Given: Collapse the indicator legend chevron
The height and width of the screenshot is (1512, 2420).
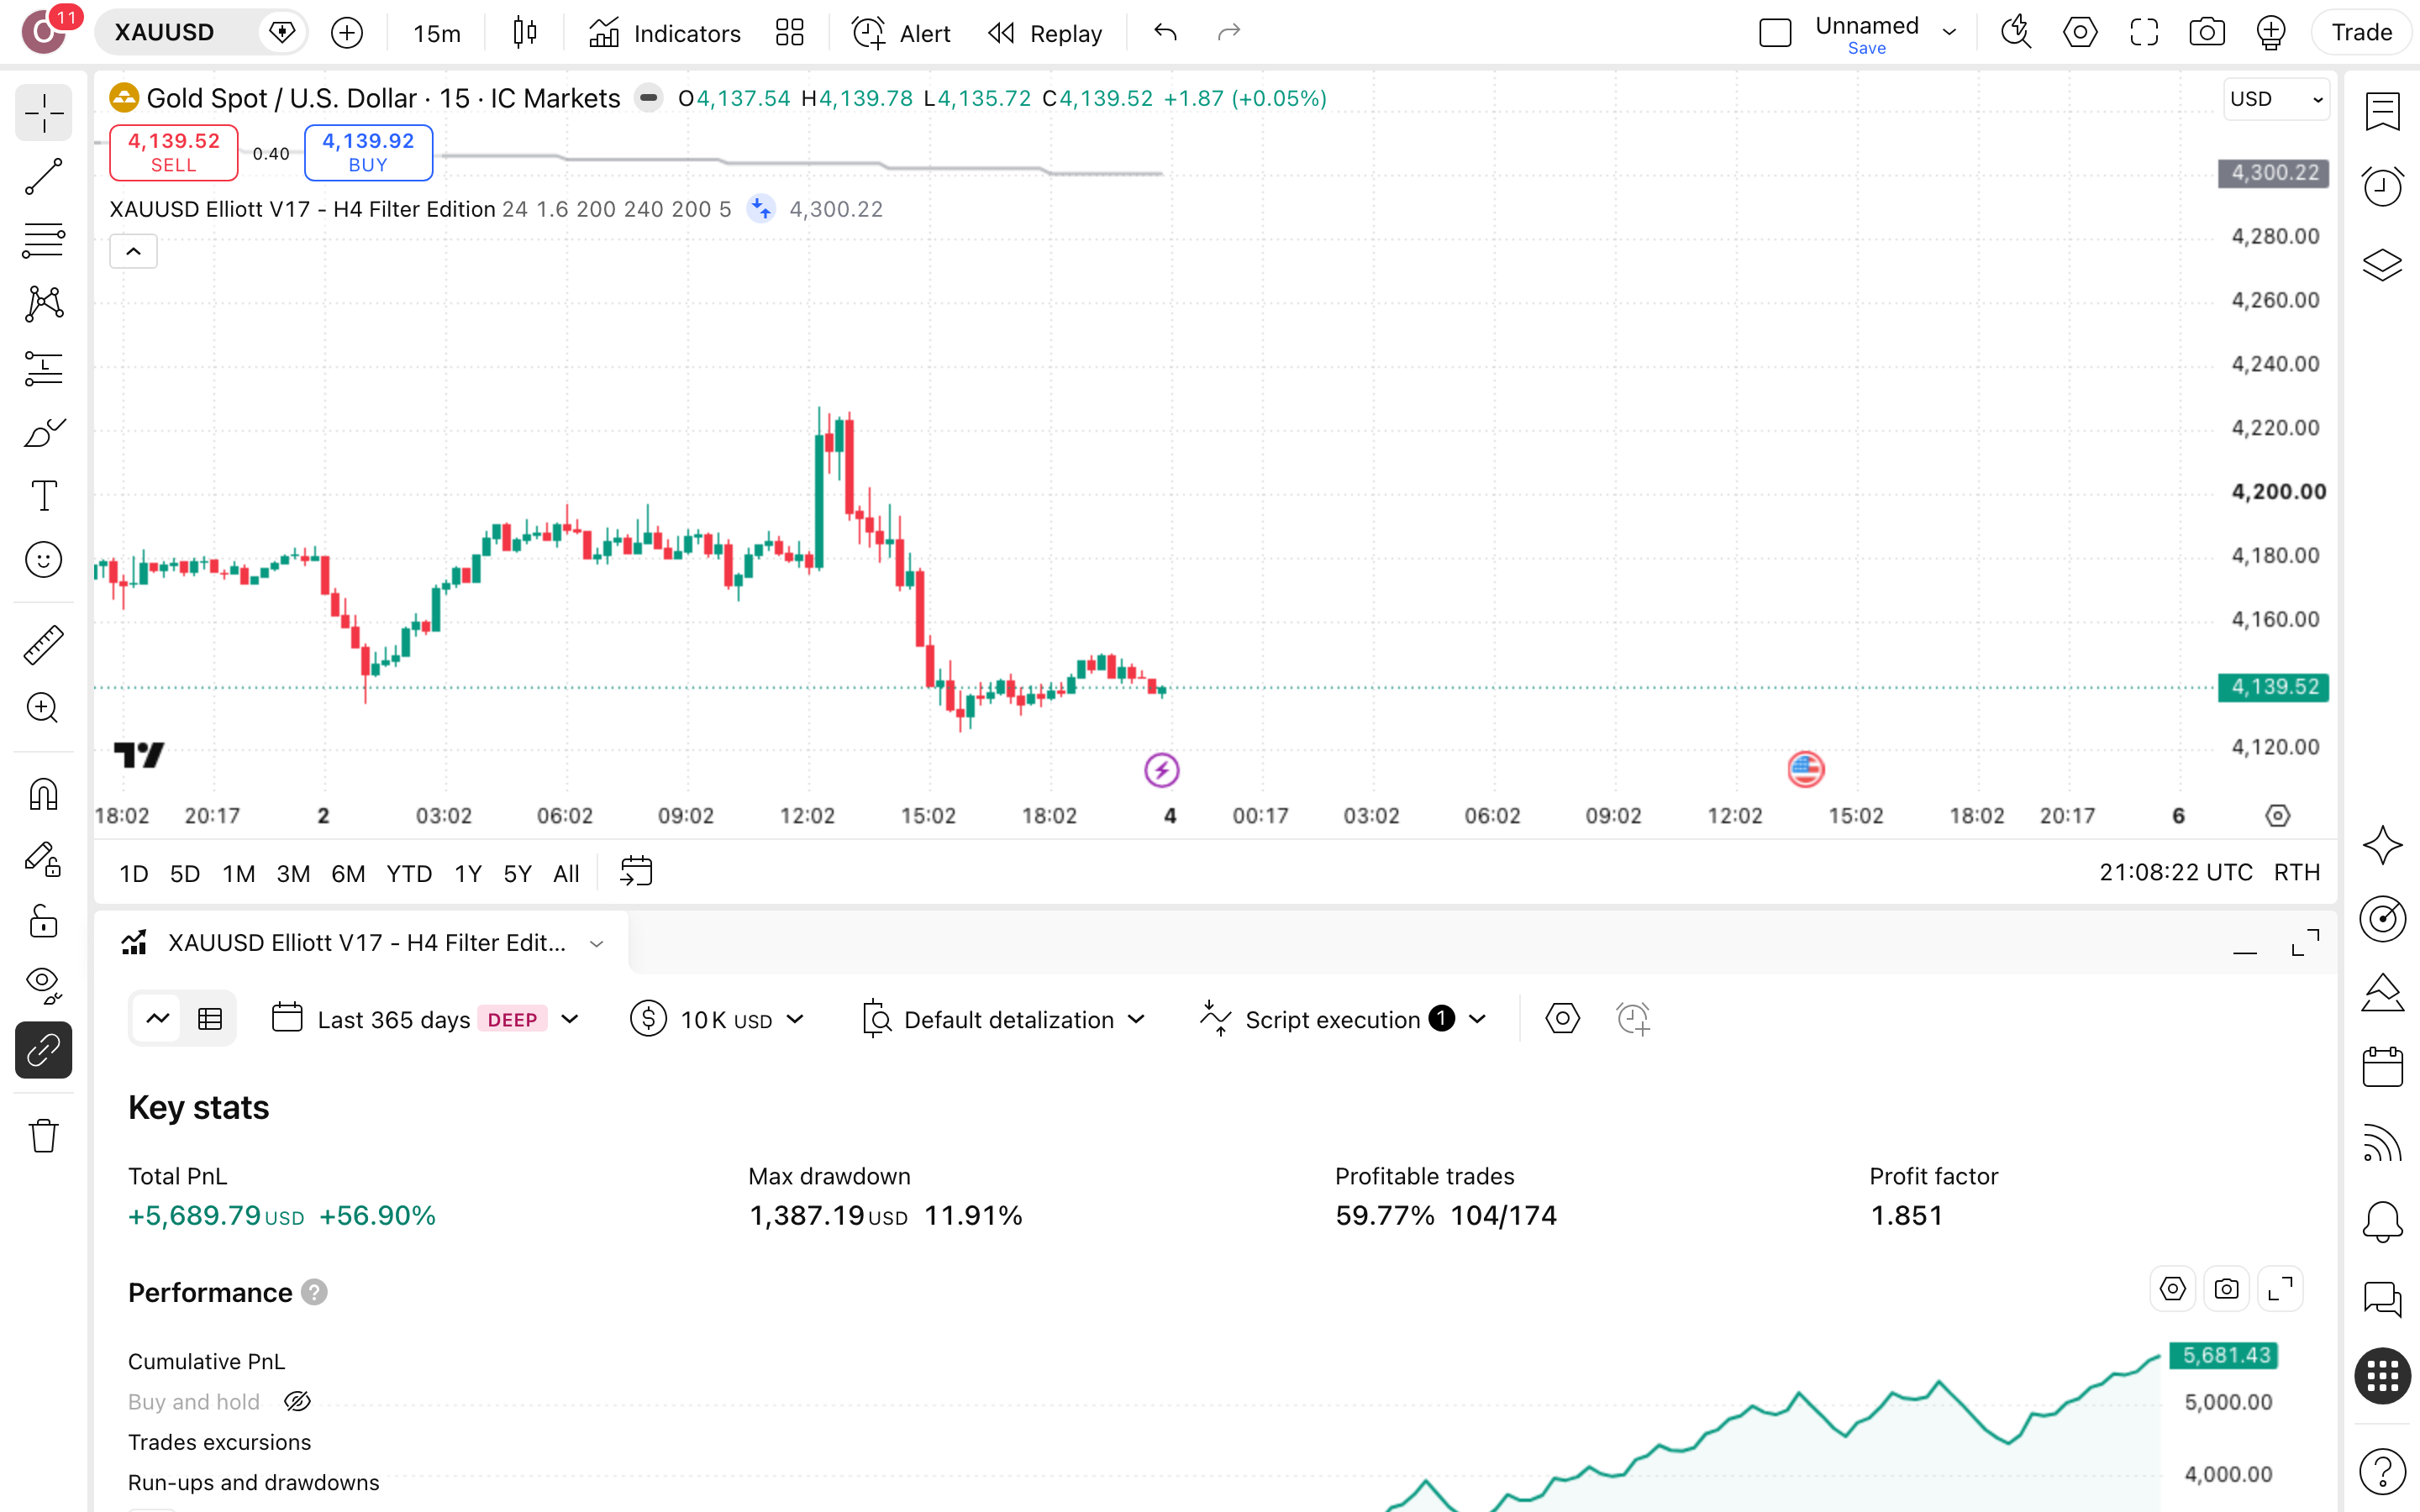Looking at the screenshot, I should (133, 252).
